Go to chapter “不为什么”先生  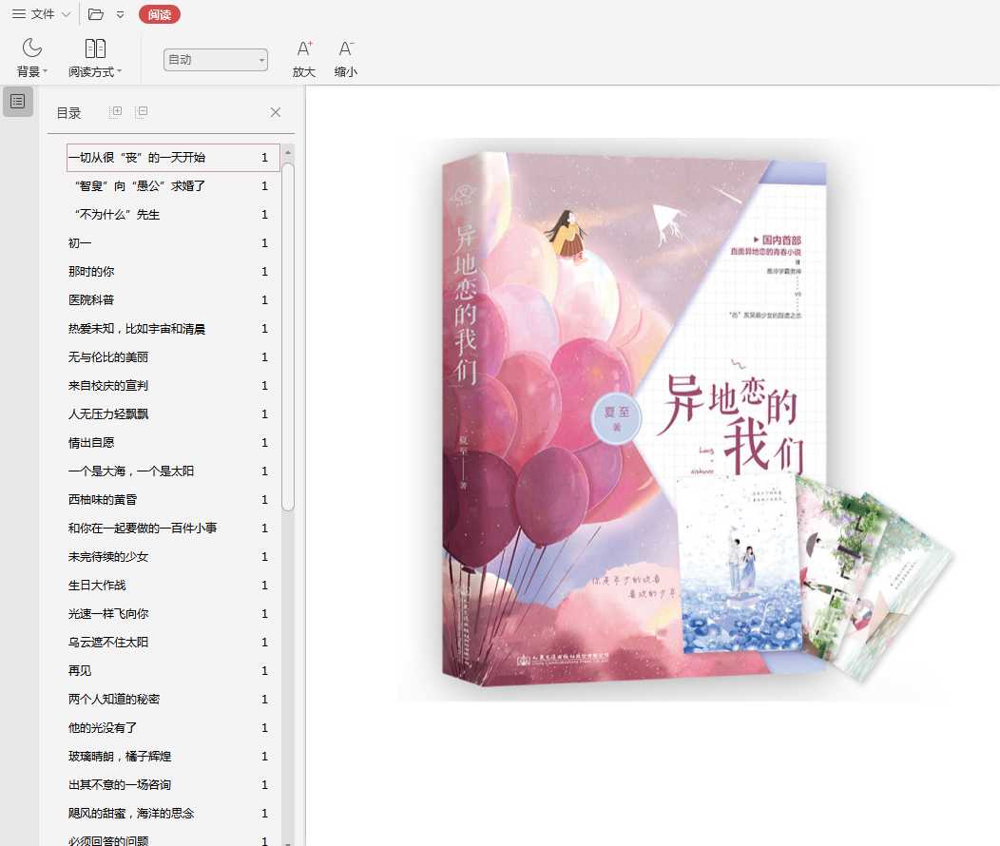click(x=173, y=215)
